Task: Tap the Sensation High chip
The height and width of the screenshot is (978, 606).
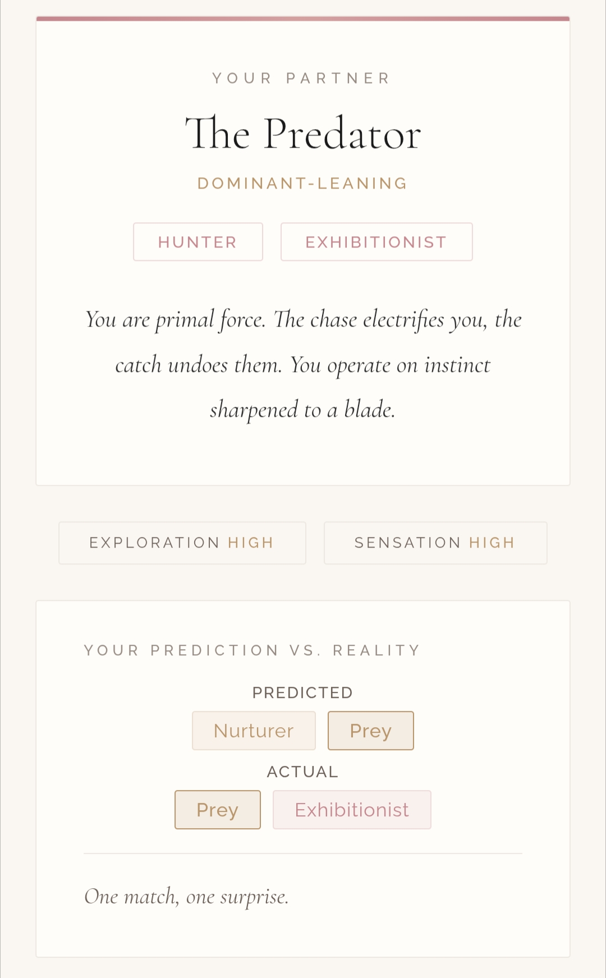Action: (x=435, y=543)
